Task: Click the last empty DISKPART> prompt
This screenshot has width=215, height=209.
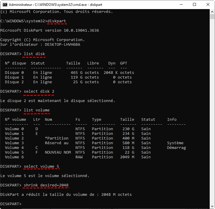Action: coord(11,204)
